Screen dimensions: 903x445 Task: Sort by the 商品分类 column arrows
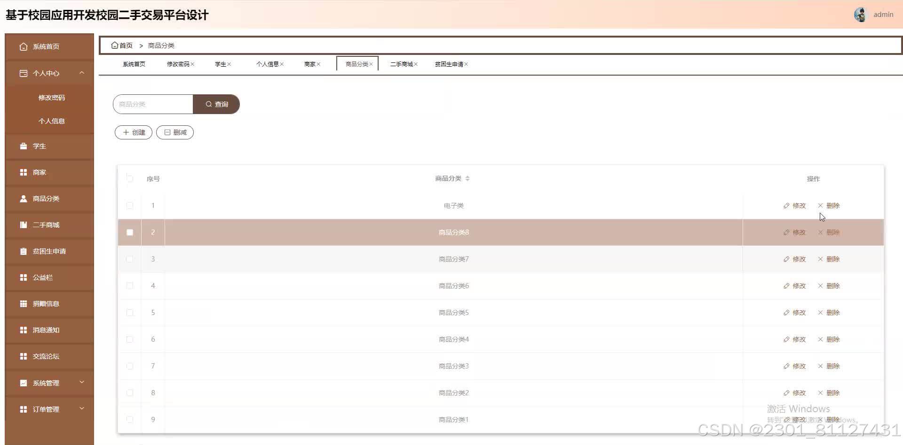[x=467, y=178]
